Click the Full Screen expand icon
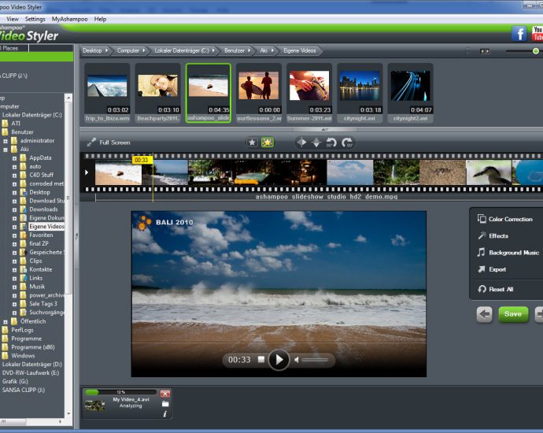The height and width of the screenshot is (433, 543). pos(91,142)
